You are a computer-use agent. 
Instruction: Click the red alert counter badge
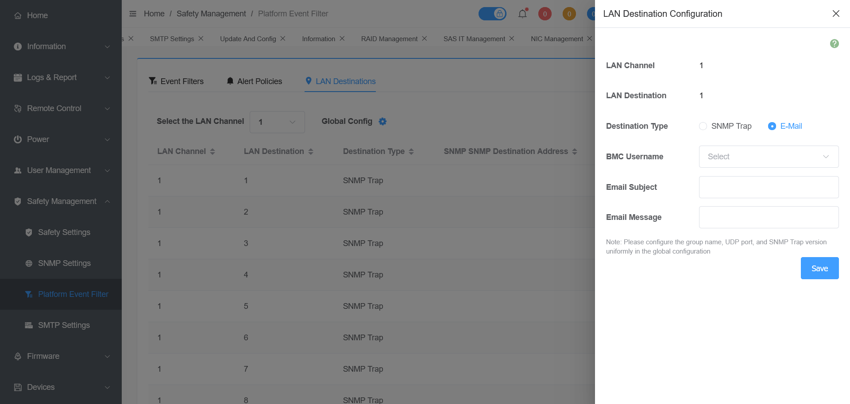545,14
